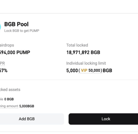This screenshot has height=134, width=138.
Task: Click the Total locked label
Action: pyautogui.click(x=77, y=45)
